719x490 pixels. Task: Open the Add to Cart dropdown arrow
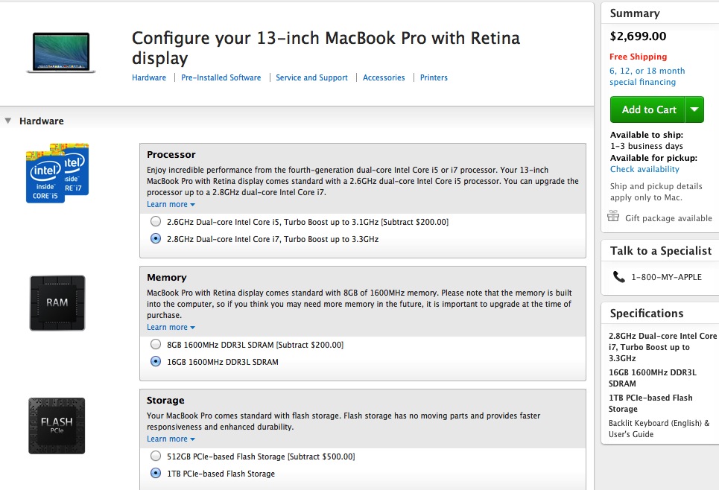click(x=694, y=109)
